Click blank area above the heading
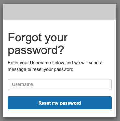 (60, 26)
